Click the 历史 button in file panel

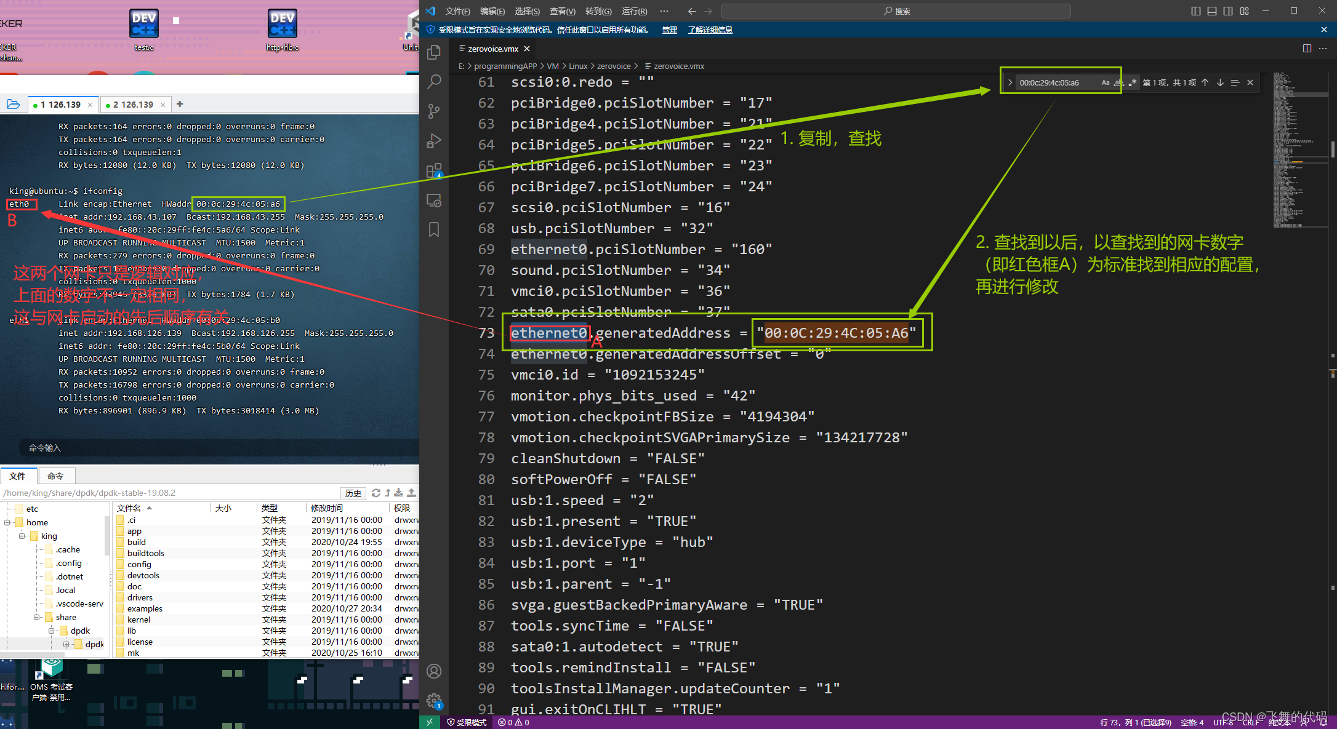pos(353,493)
